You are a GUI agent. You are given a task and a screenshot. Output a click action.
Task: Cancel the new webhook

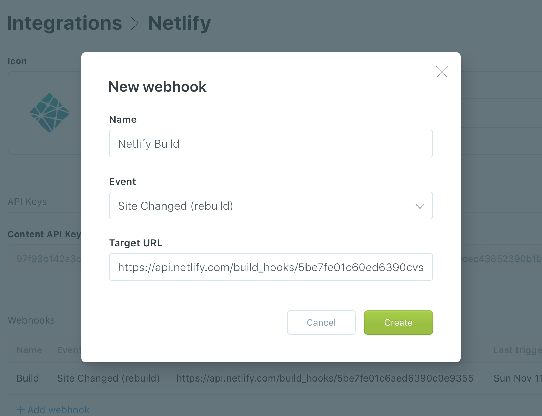tap(321, 323)
